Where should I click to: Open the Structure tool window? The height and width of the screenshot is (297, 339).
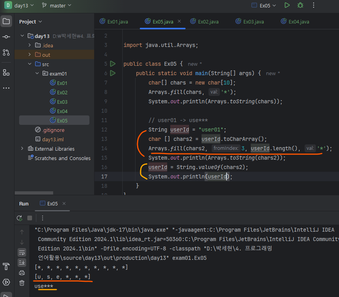pos(6,72)
